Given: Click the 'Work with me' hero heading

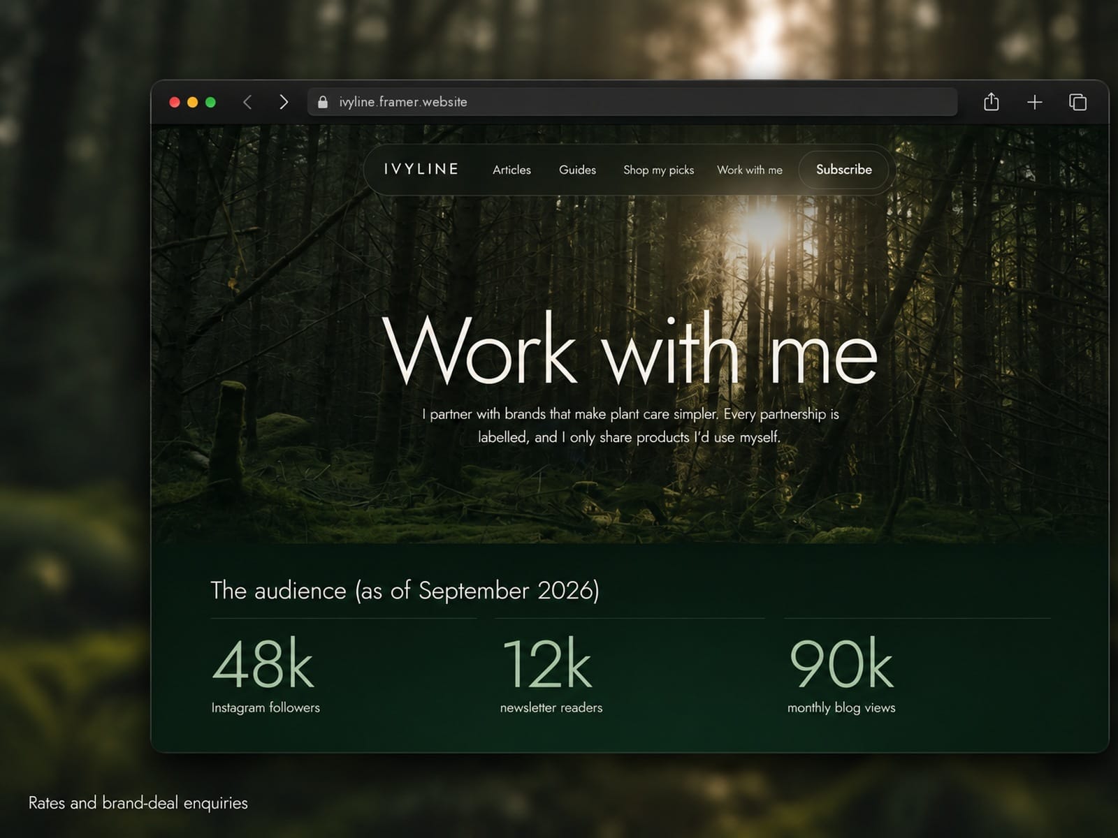Looking at the screenshot, I should point(630,348).
